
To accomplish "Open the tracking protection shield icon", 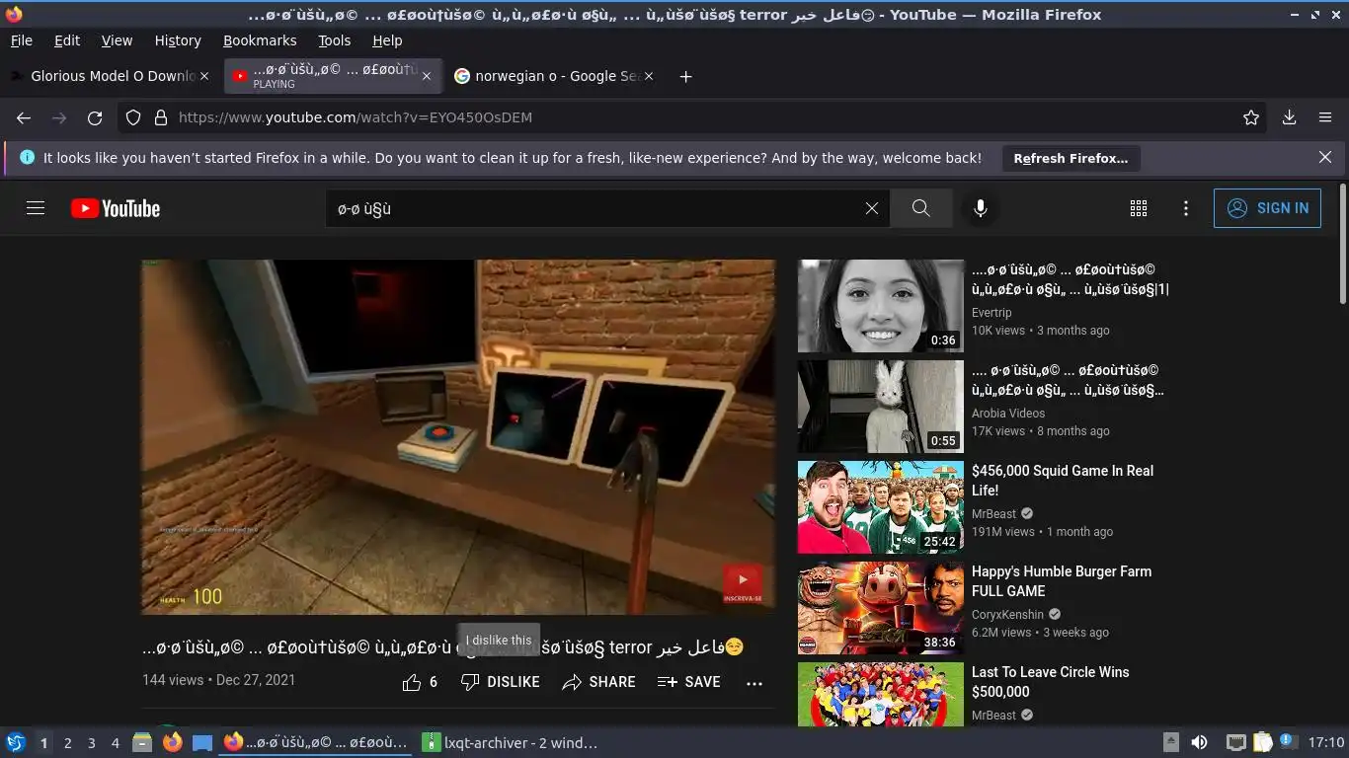I will (x=133, y=117).
